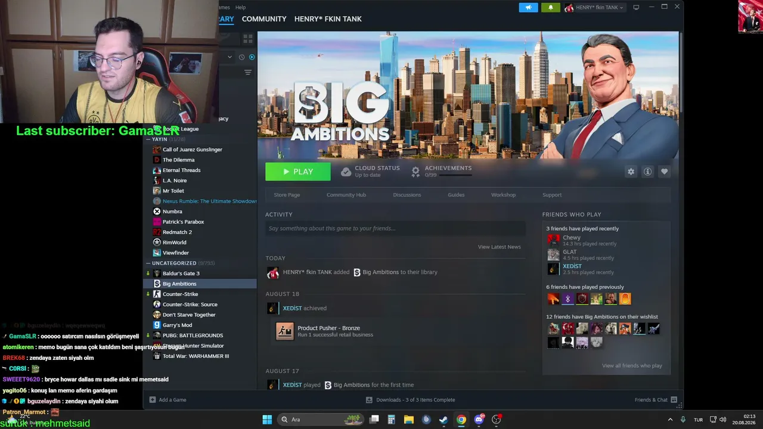Enter Big Picture mode from title bar
The image size is (763, 429).
click(x=636, y=7)
